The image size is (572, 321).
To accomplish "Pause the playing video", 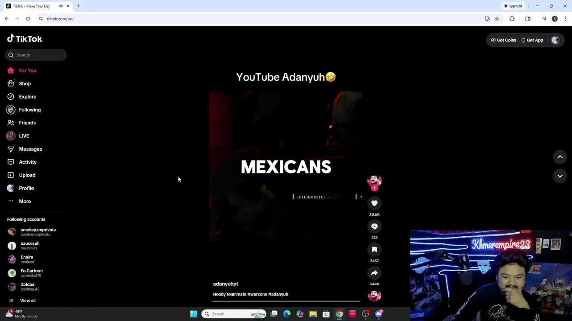I will [286, 167].
